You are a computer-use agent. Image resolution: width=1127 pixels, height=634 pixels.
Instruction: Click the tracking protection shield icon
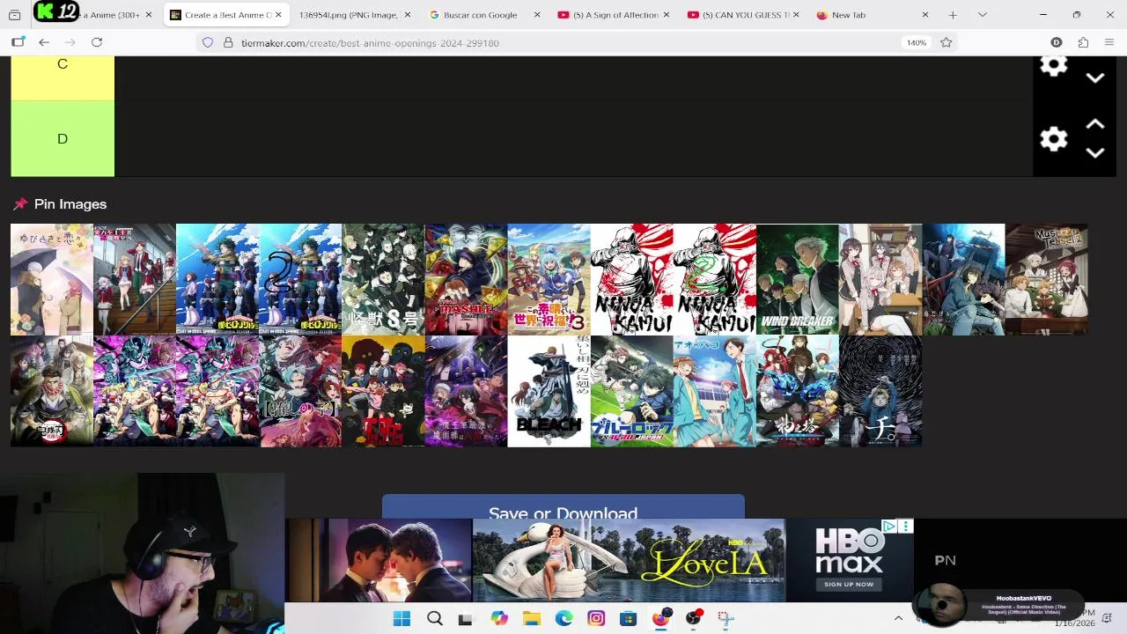tap(208, 42)
